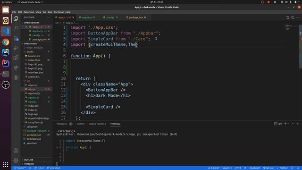This screenshot has width=302, height=170.
Task: Switch to the Appbar.js editor tab
Action: point(88,17)
